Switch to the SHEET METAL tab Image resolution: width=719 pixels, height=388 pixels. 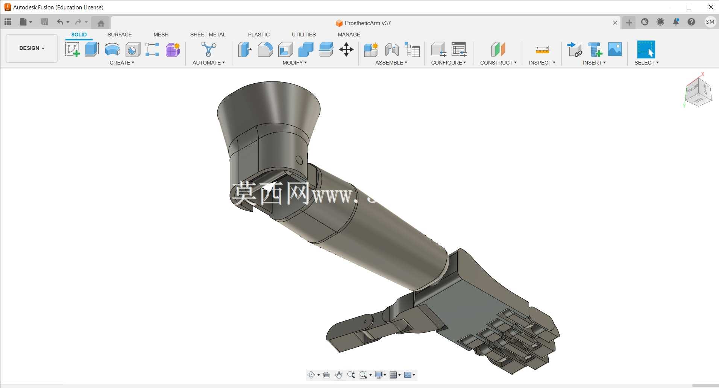208,35
